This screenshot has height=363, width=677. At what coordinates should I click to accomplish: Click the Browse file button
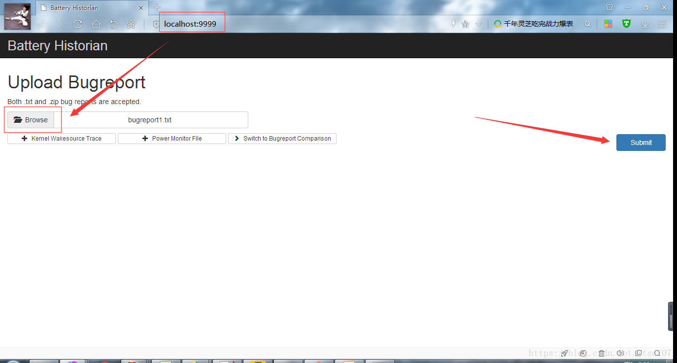[31, 120]
